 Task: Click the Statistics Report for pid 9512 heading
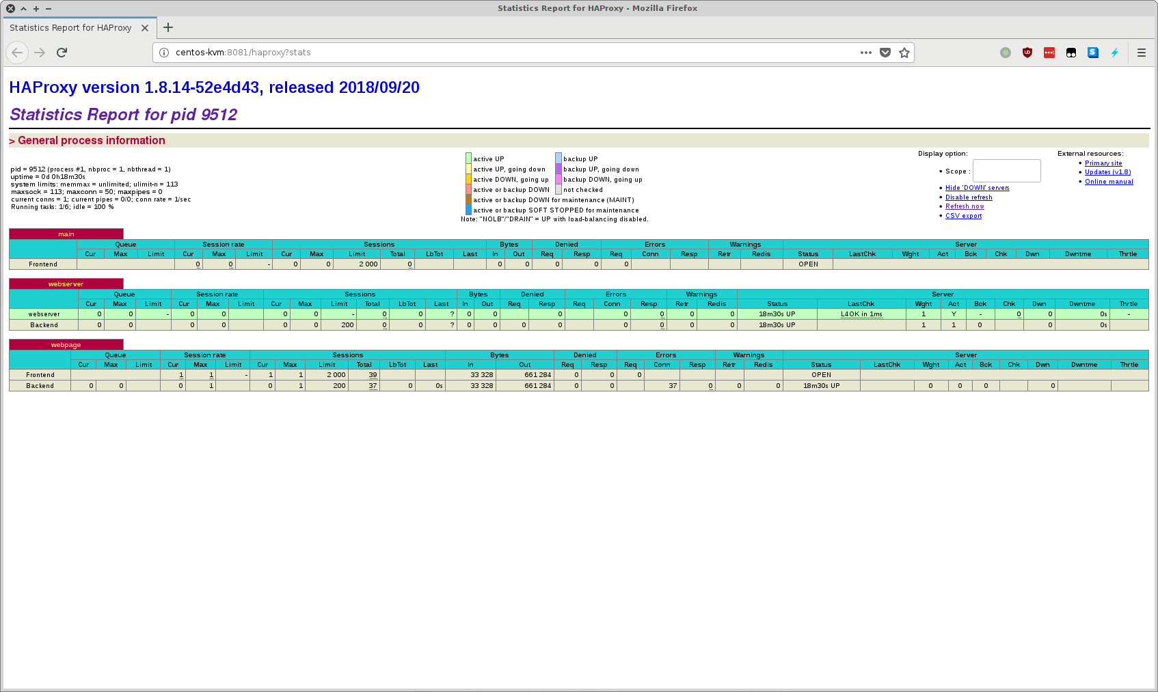123,115
